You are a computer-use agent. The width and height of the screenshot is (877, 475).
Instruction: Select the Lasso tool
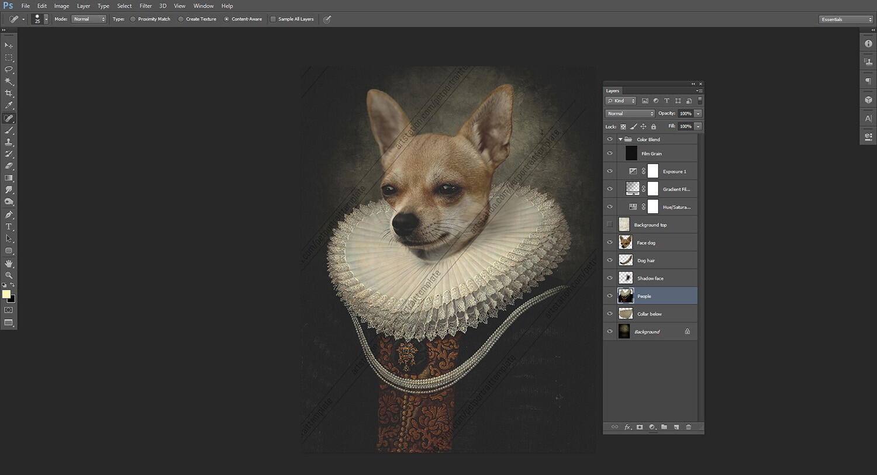click(8, 70)
